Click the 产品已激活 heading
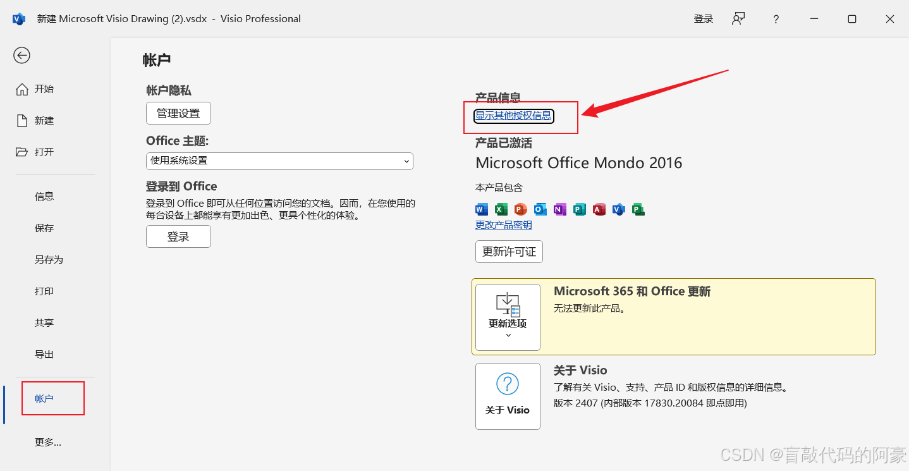 [504, 144]
